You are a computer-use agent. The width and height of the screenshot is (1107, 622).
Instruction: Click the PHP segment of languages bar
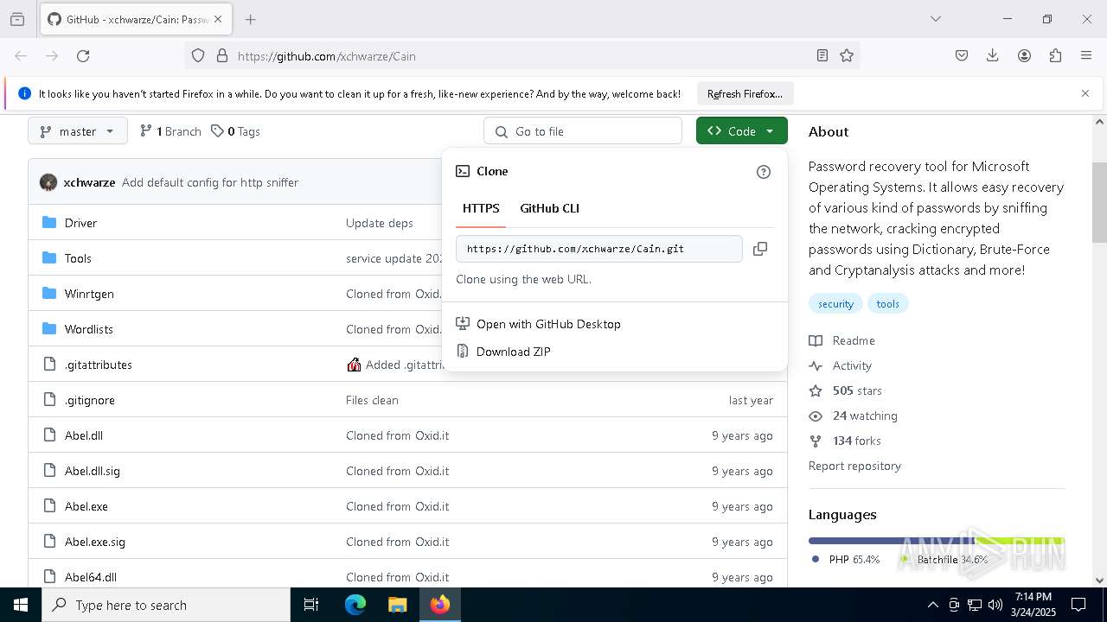coord(891,541)
